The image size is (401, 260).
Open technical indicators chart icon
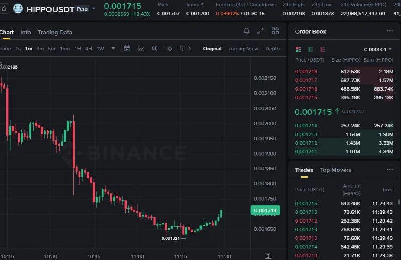141,48
